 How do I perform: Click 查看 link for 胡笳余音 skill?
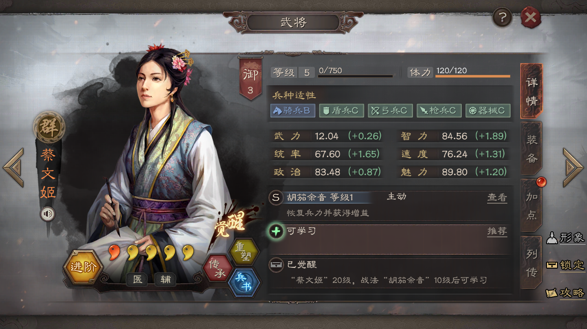[x=497, y=198]
